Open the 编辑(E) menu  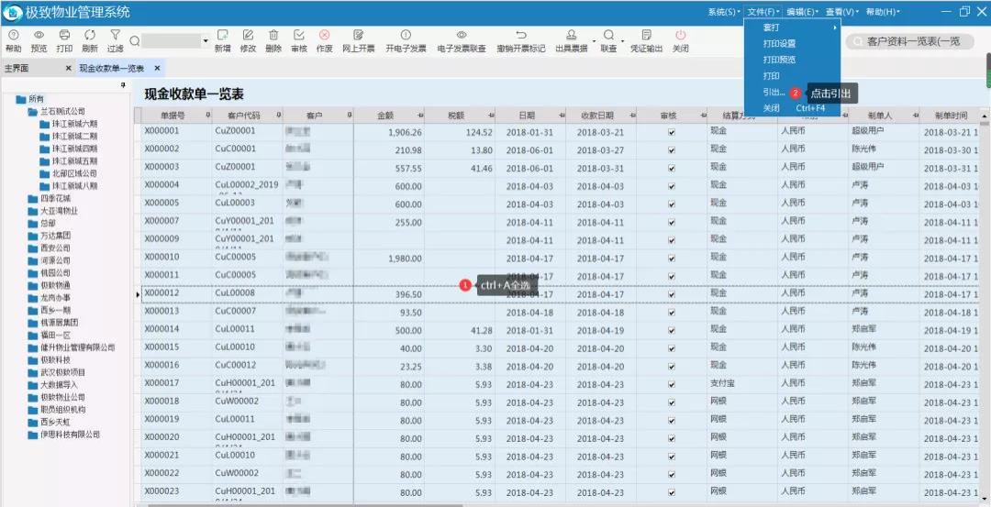click(802, 12)
